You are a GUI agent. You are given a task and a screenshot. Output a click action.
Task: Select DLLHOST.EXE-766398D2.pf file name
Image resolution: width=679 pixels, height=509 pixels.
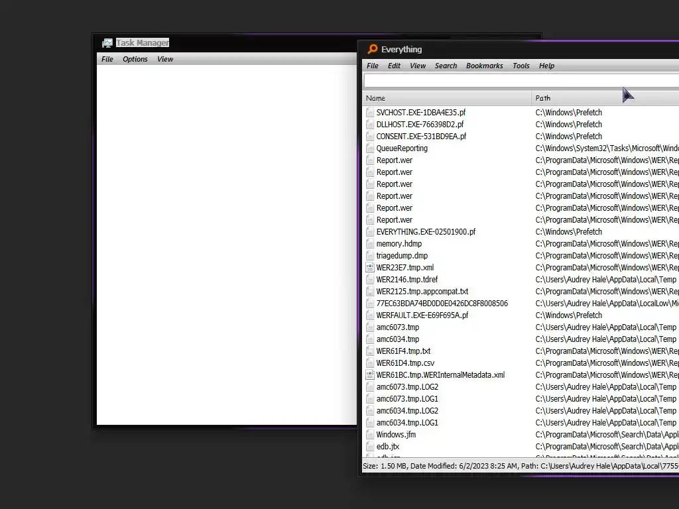[x=420, y=124]
